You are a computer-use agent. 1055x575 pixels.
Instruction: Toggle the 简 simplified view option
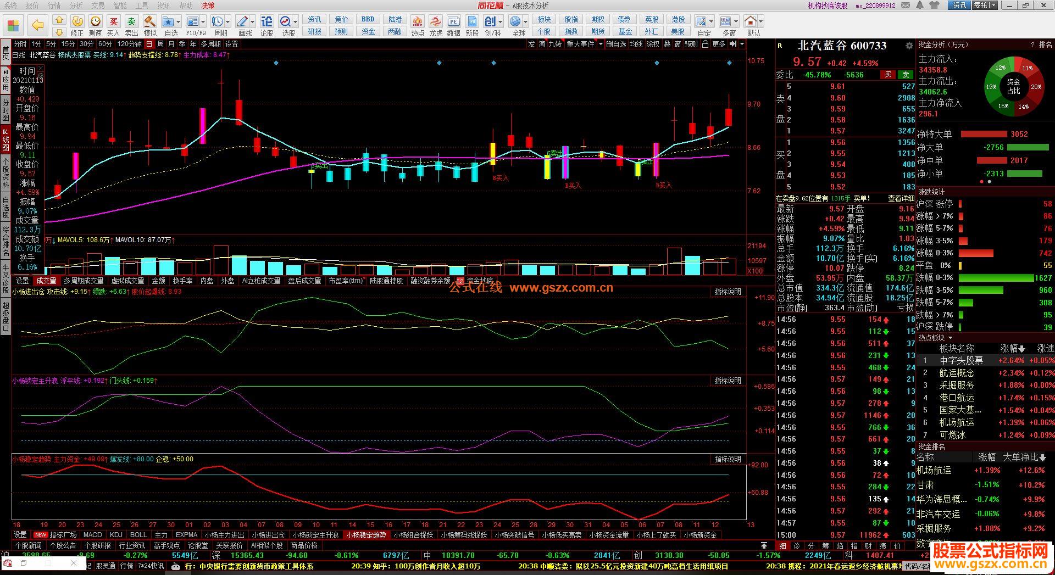pos(542,44)
